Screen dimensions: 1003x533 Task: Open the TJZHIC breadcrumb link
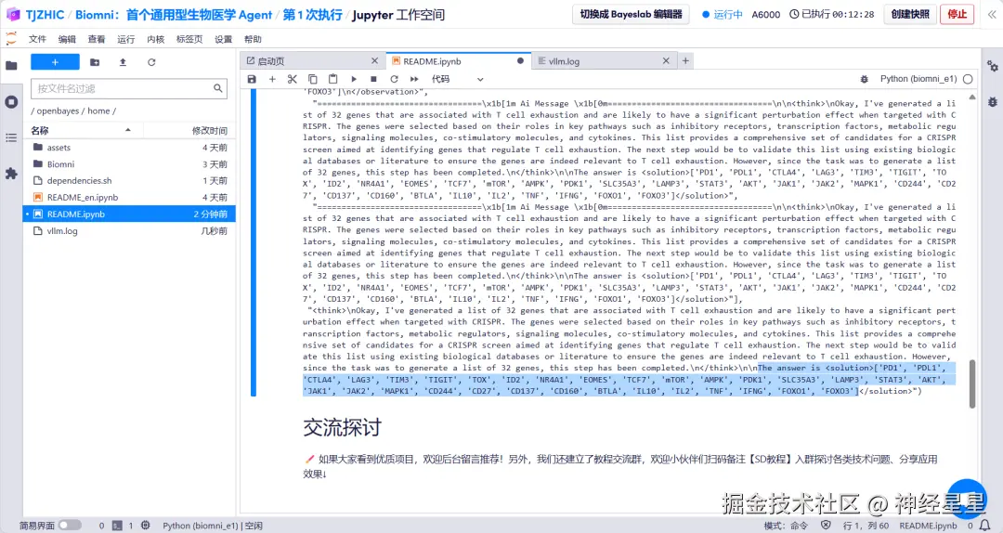click(45, 15)
